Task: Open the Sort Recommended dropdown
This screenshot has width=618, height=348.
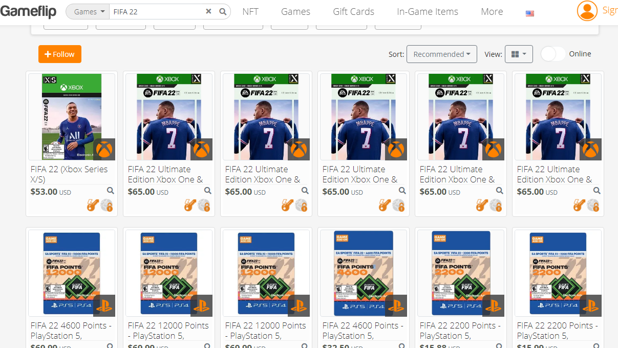Action: point(441,54)
